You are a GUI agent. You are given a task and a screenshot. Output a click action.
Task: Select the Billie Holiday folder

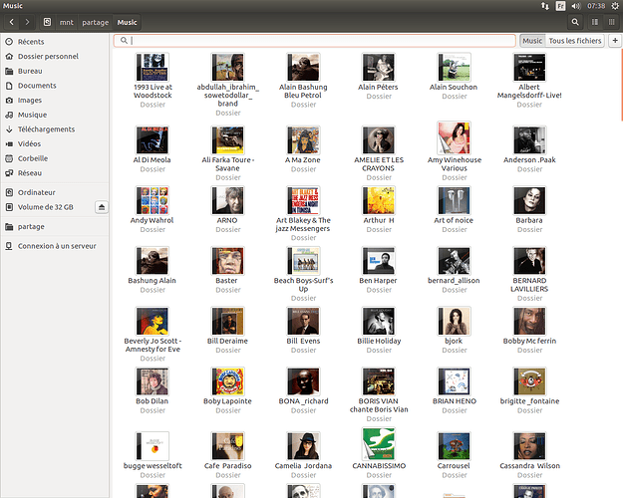379,331
